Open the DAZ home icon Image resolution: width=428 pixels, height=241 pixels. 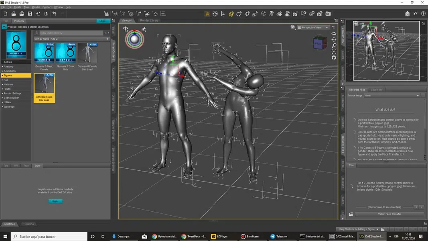(407, 14)
